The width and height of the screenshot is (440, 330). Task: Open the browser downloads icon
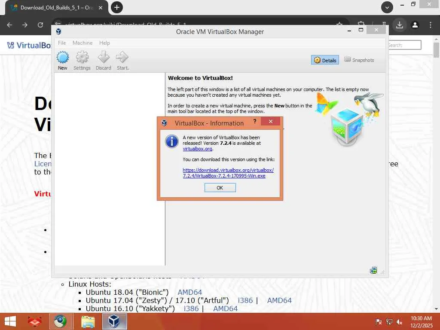click(x=400, y=25)
